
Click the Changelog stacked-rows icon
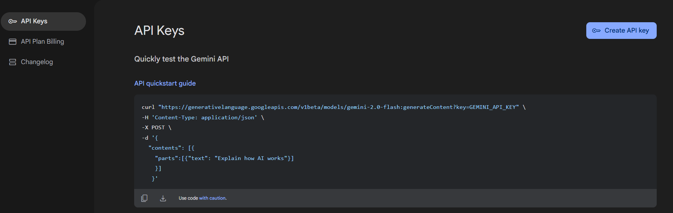point(13,62)
